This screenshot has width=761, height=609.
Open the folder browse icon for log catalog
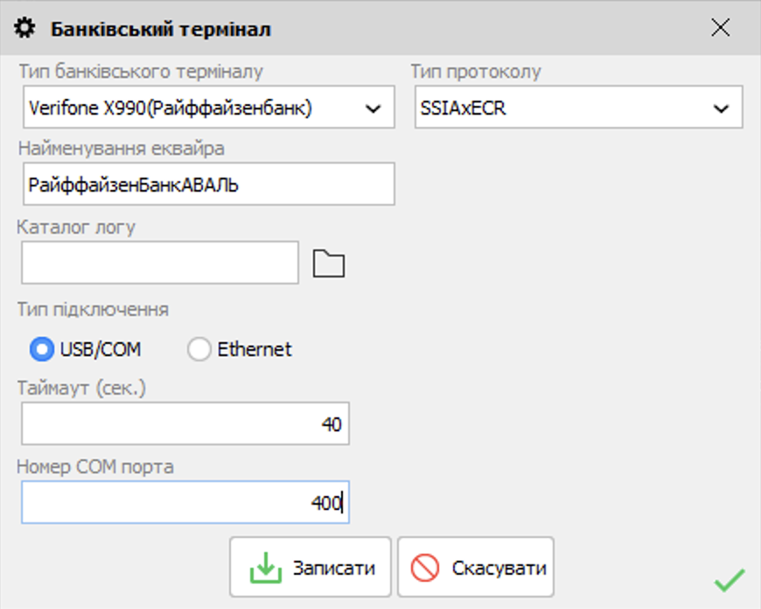pyautogui.click(x=329, y=263)
